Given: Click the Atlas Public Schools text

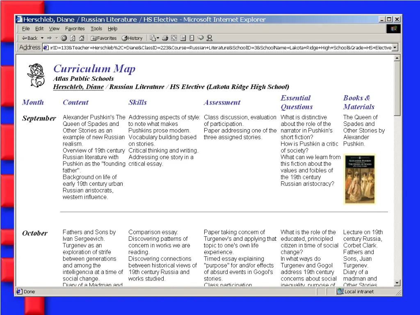Looking at the screenshot, I should coord(84,78).
